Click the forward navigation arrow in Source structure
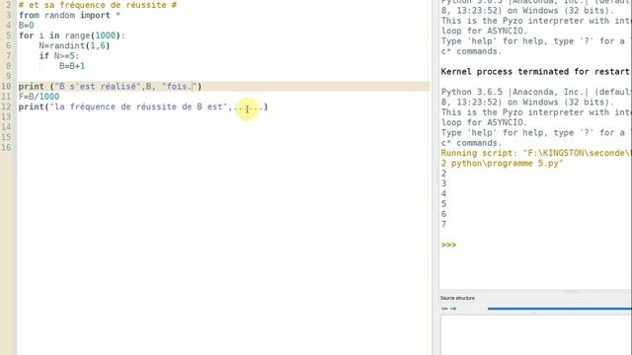The width and height of the screenshot is (632, 355). [x=453, y=309]
